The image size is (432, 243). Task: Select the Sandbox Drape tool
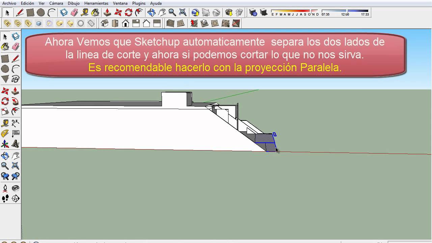215,23
